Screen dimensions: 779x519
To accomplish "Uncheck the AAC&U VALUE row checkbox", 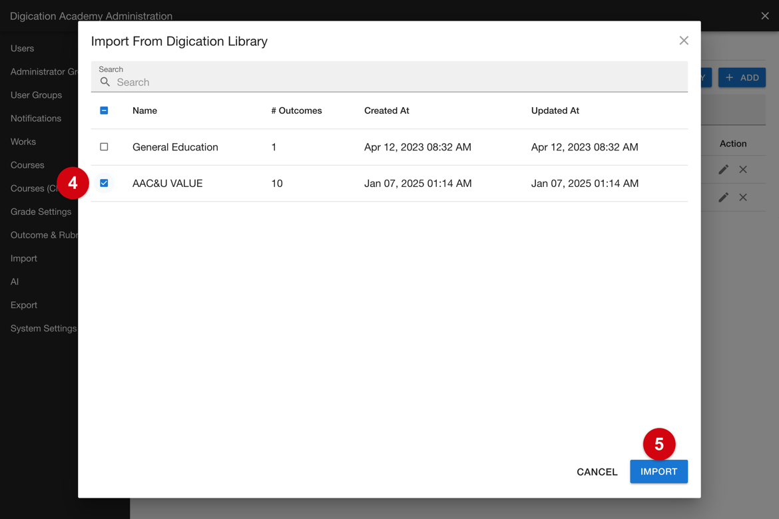I will point(104,183).
